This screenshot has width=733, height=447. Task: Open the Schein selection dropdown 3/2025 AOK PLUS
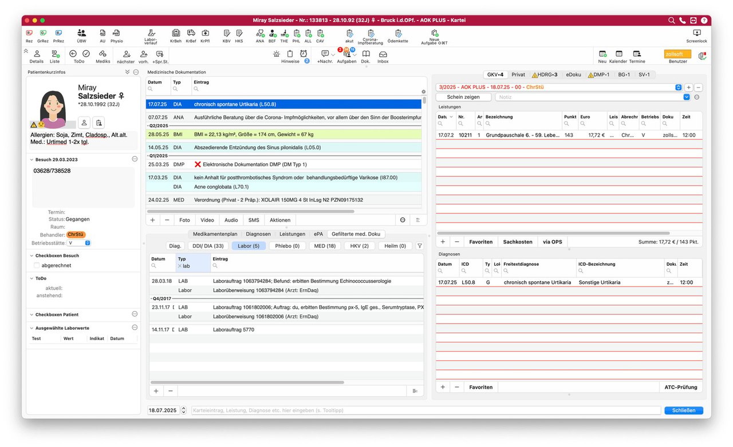point(559,87)
